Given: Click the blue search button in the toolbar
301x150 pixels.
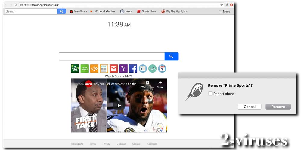Looking at the screenshot, I should [61, 11].
